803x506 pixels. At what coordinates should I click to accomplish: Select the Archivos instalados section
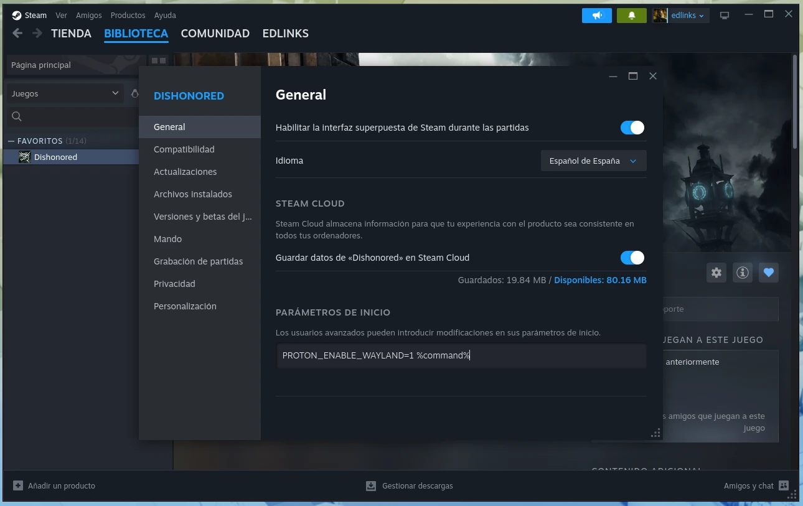click(x=200, y=194)
